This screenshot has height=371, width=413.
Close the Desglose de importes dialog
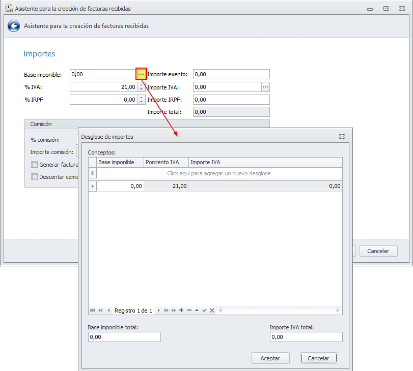pyautogui.click(x=342, y=137)
